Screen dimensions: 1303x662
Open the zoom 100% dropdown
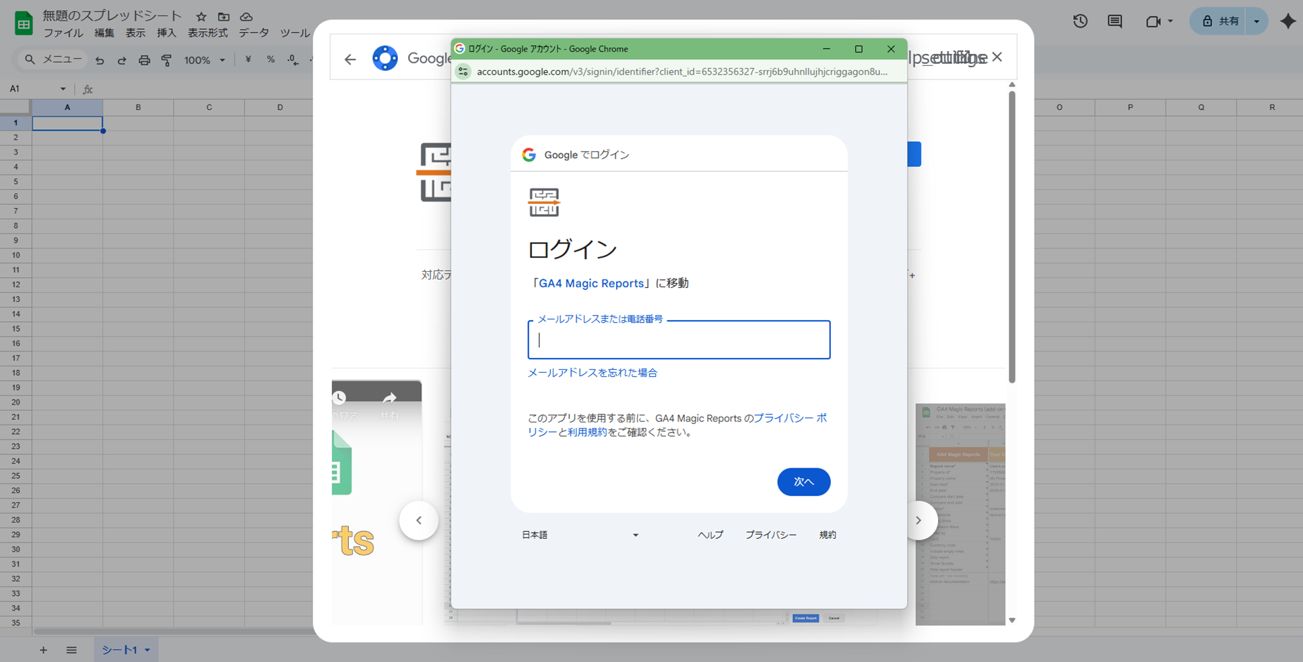tap(205, 60)
